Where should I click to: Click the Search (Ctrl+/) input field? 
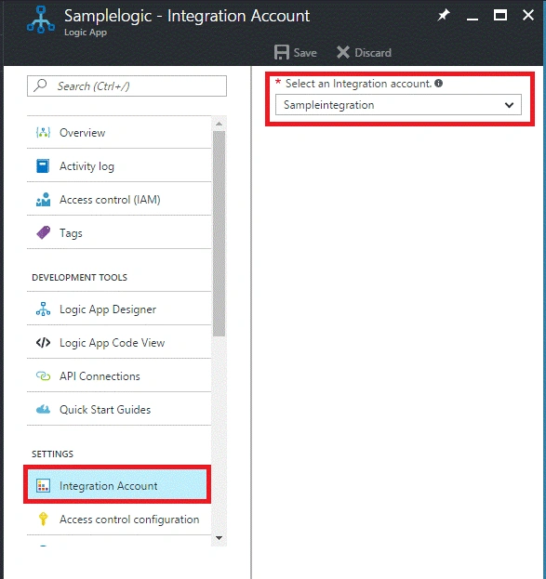pyautogui.click(x=127, y=86)
